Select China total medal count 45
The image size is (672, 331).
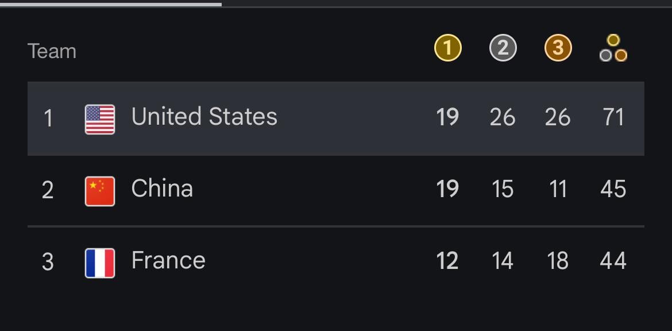[613, 189]
